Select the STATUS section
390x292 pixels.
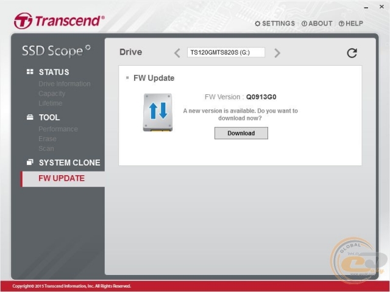(54, 72)
